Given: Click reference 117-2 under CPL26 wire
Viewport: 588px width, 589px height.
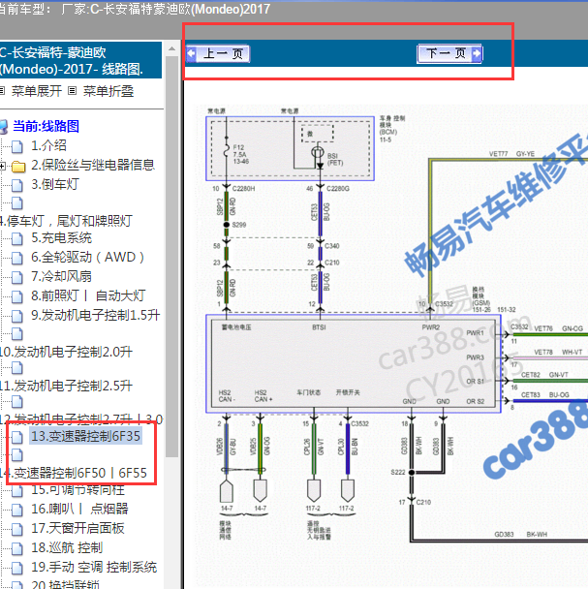Looking at the screenshot, I should click(x=313, y=509).
